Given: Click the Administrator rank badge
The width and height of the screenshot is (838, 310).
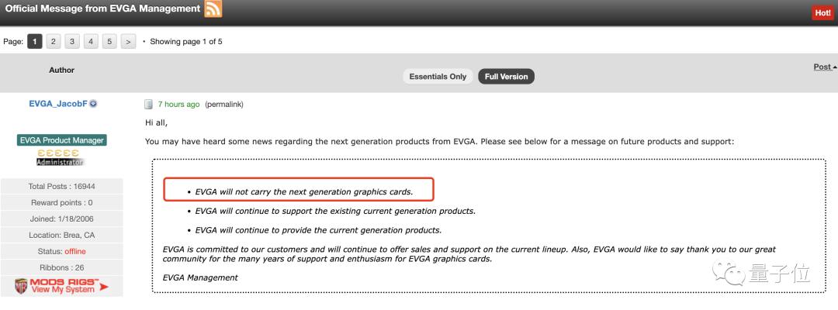Looking at the screenshot, I should pos(61,162).
